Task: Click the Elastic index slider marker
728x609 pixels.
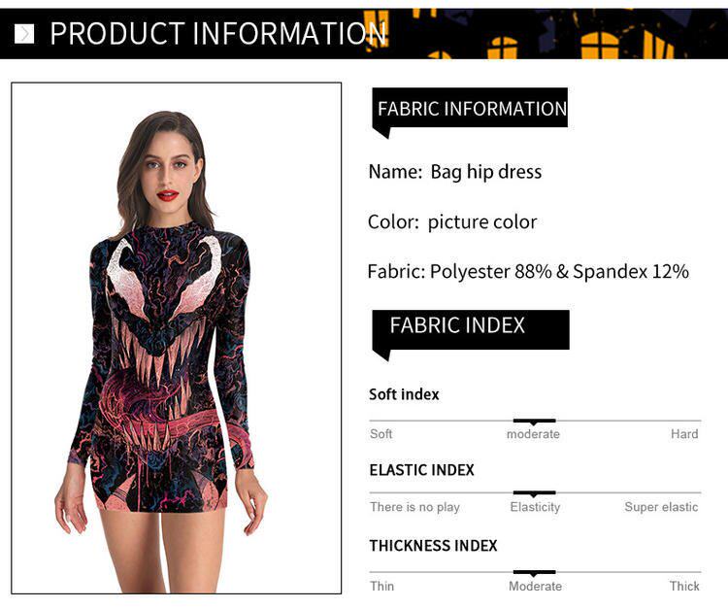Action: click(x=534, y=493)
